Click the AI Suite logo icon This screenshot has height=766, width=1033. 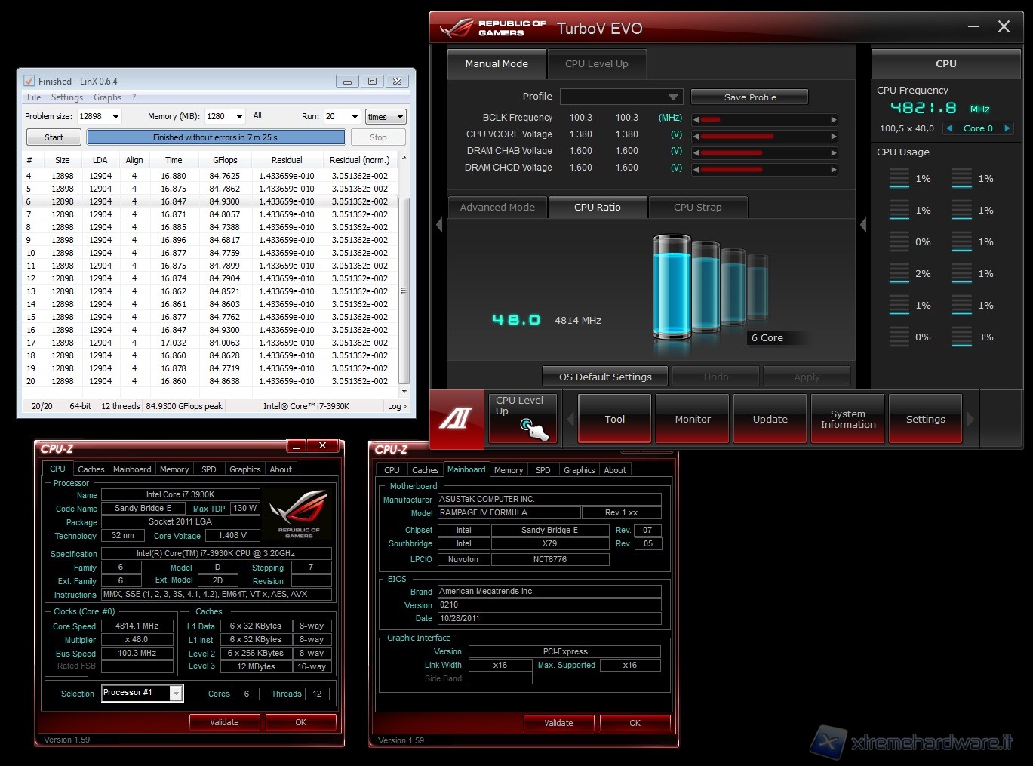click(x=457, y=419)
